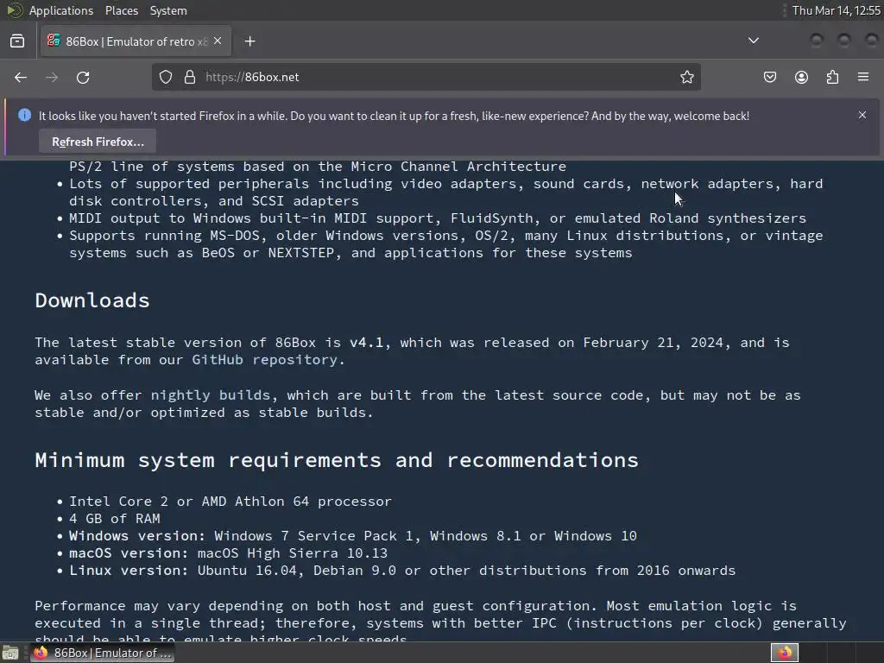Click the Minimum system requirements heading
The image size is (884, 663).
(336, 461)
